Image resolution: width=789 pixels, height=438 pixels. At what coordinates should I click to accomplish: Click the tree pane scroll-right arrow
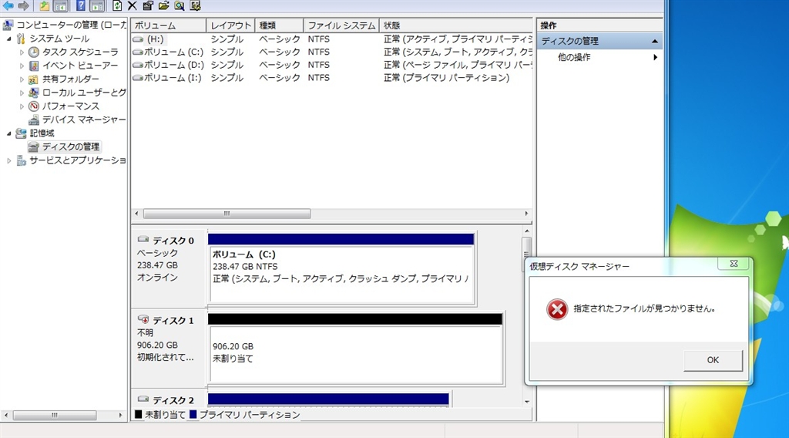[x=120, y=416]
